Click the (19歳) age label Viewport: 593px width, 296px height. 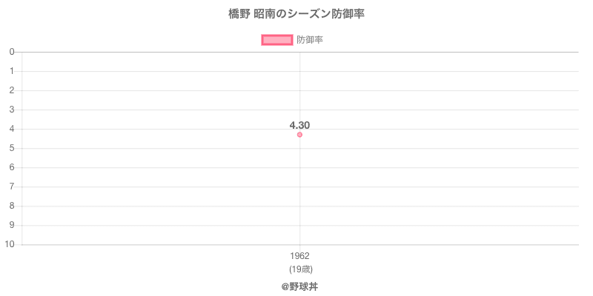coord(299,269)
